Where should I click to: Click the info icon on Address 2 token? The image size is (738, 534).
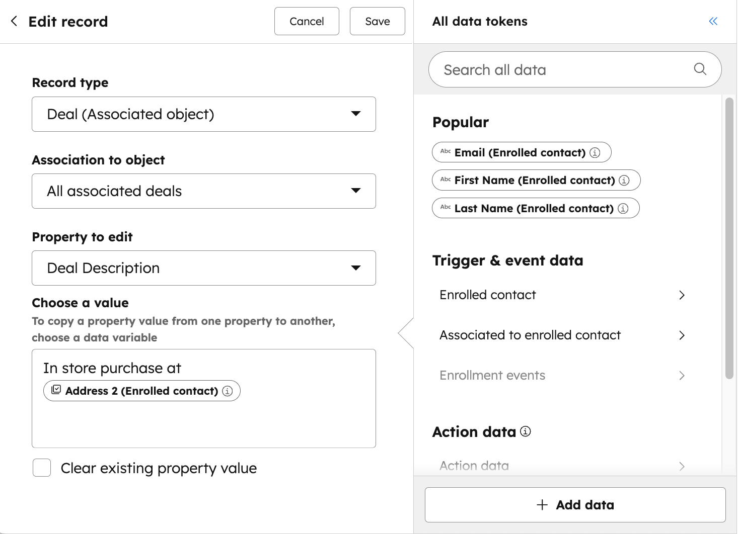tap(228, 391)
